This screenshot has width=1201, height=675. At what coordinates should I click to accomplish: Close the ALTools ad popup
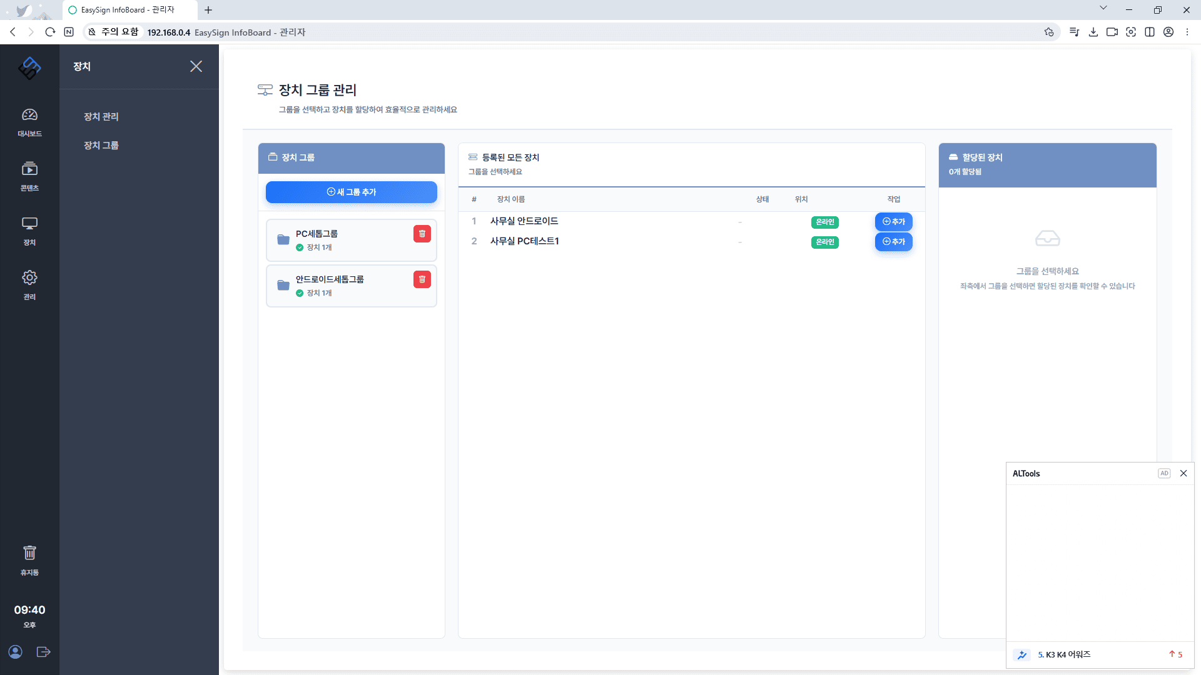1183,473
